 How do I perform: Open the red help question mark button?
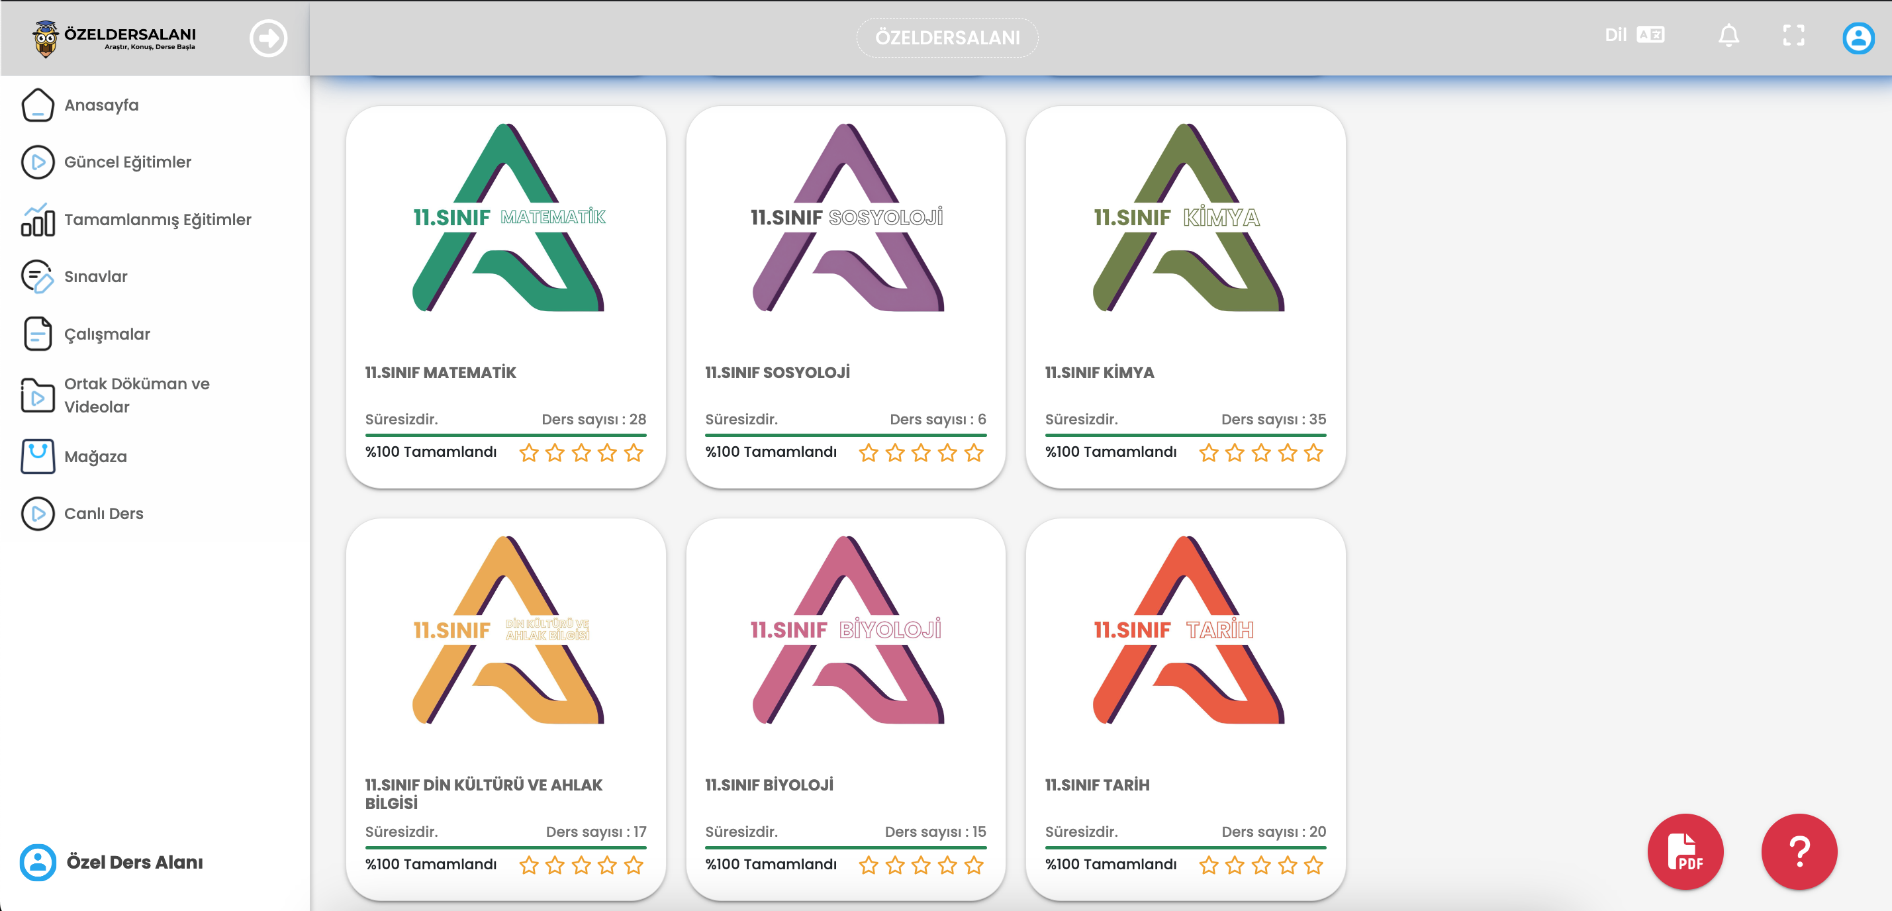pyautogui.click(x=1799, y=851)
